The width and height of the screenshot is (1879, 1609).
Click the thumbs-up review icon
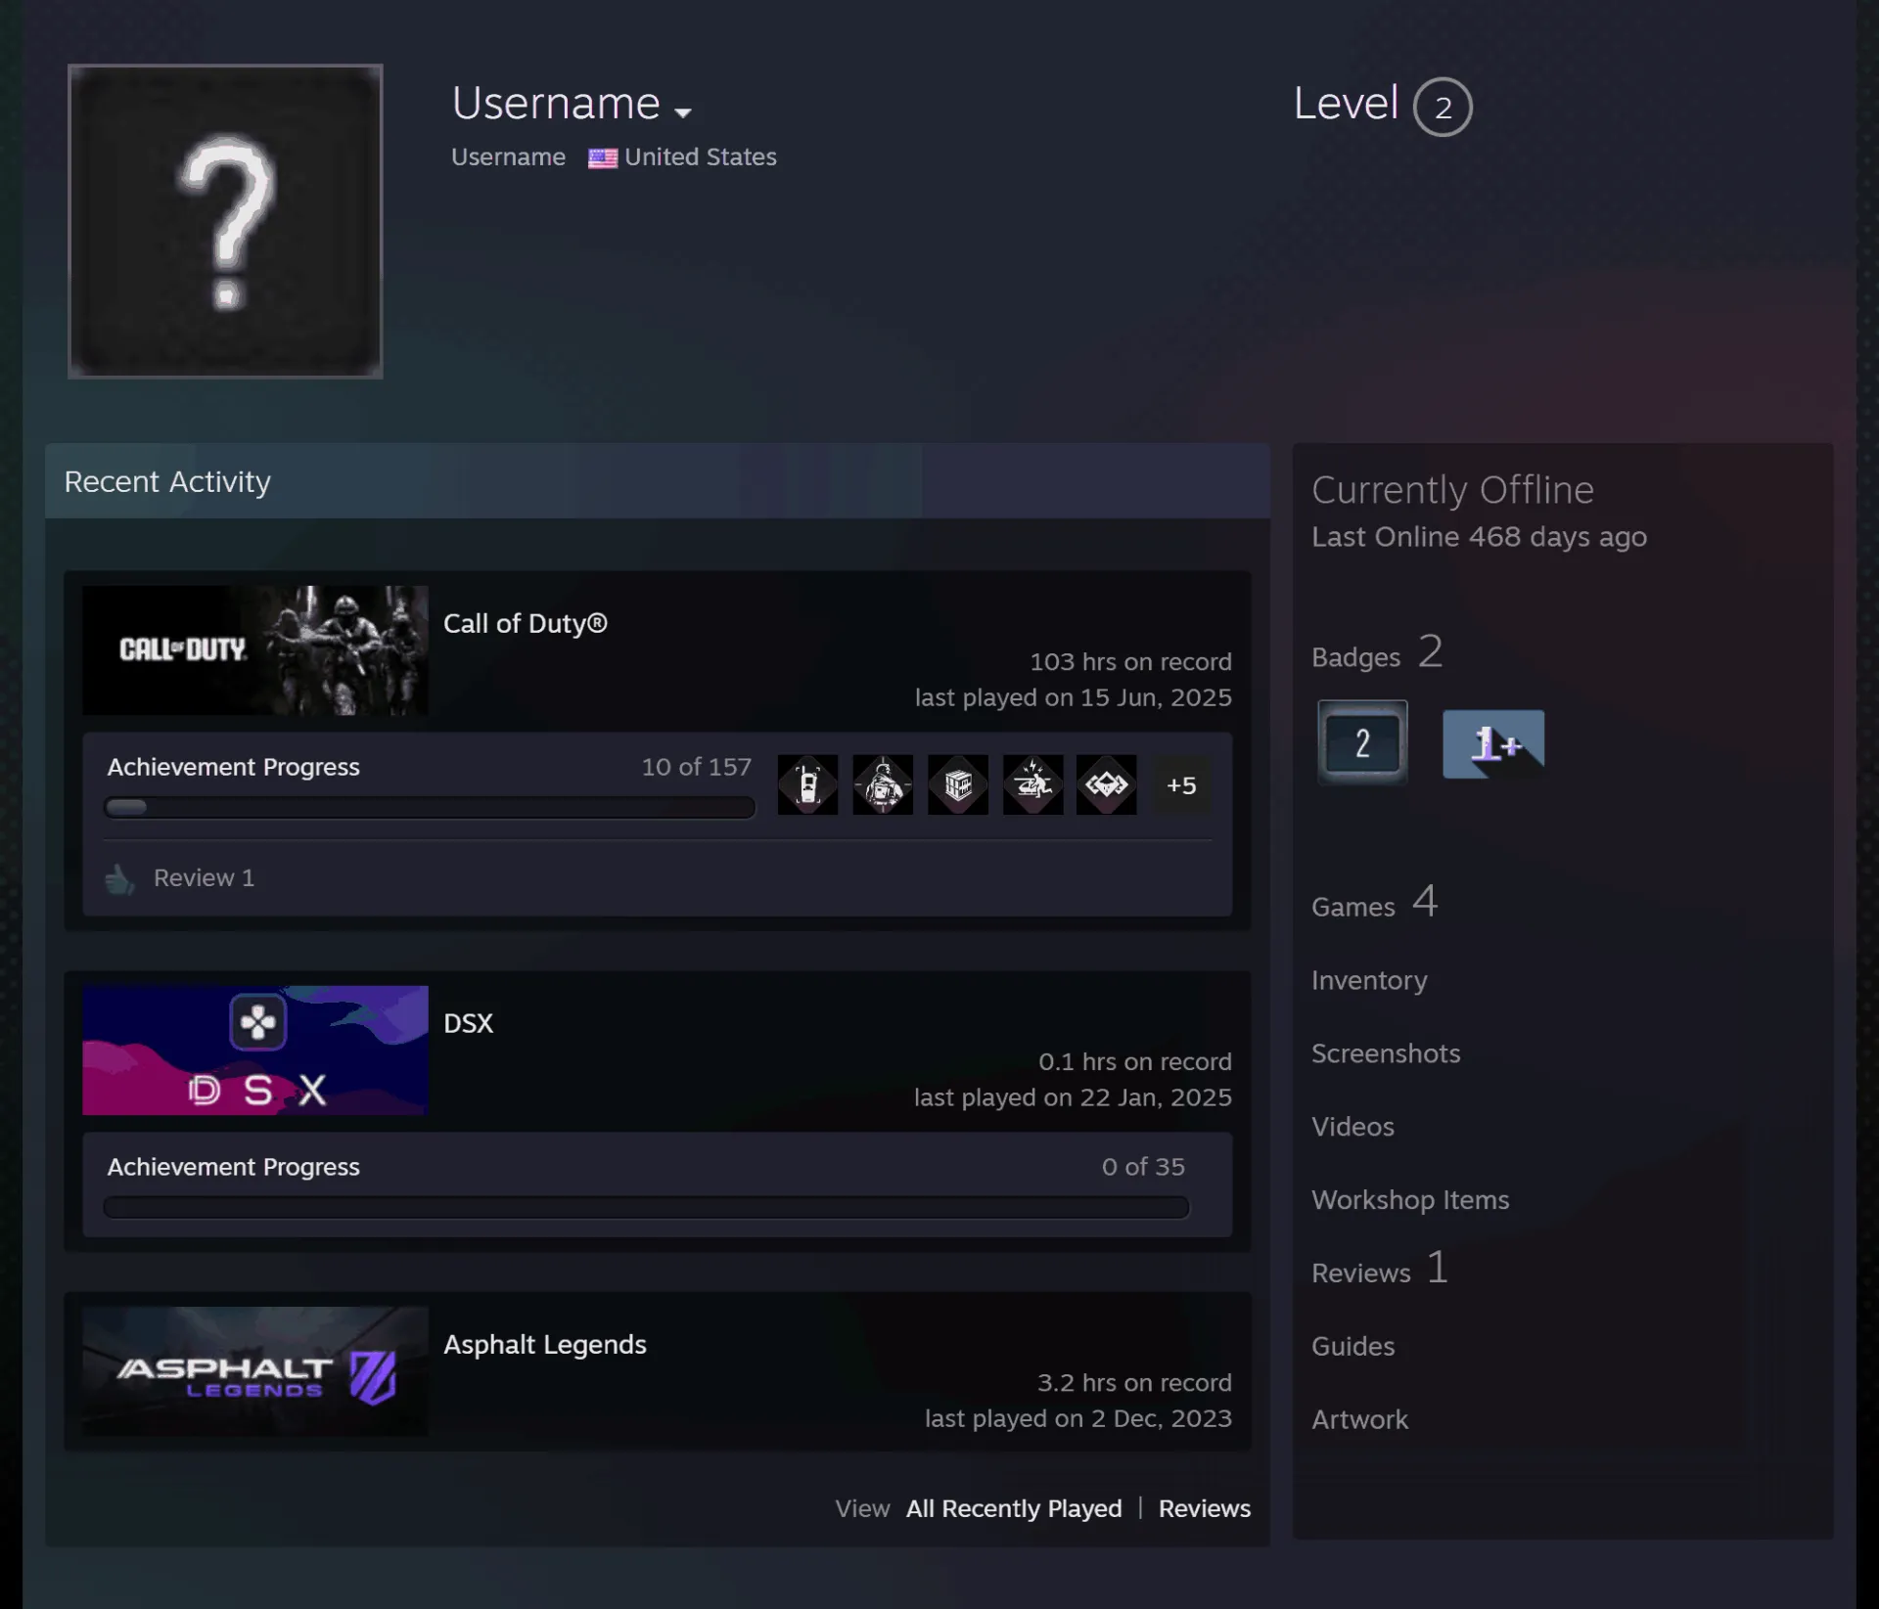tap(119, 879)
